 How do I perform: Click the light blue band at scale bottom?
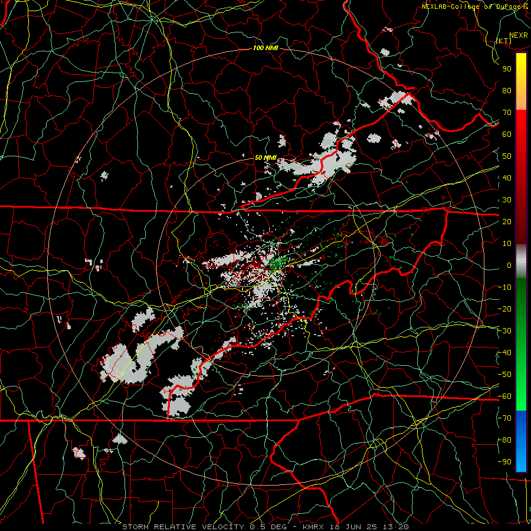[x=521, y=461]
